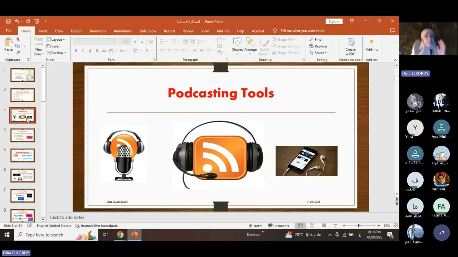Toggle the Comments pane button

pyautogui.click(x=278, y=226)
